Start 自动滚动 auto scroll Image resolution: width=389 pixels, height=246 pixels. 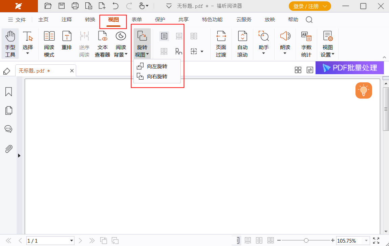tap(242, 43)
